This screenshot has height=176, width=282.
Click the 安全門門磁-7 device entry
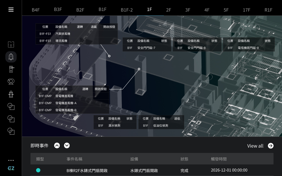click(x=147, y=48)
